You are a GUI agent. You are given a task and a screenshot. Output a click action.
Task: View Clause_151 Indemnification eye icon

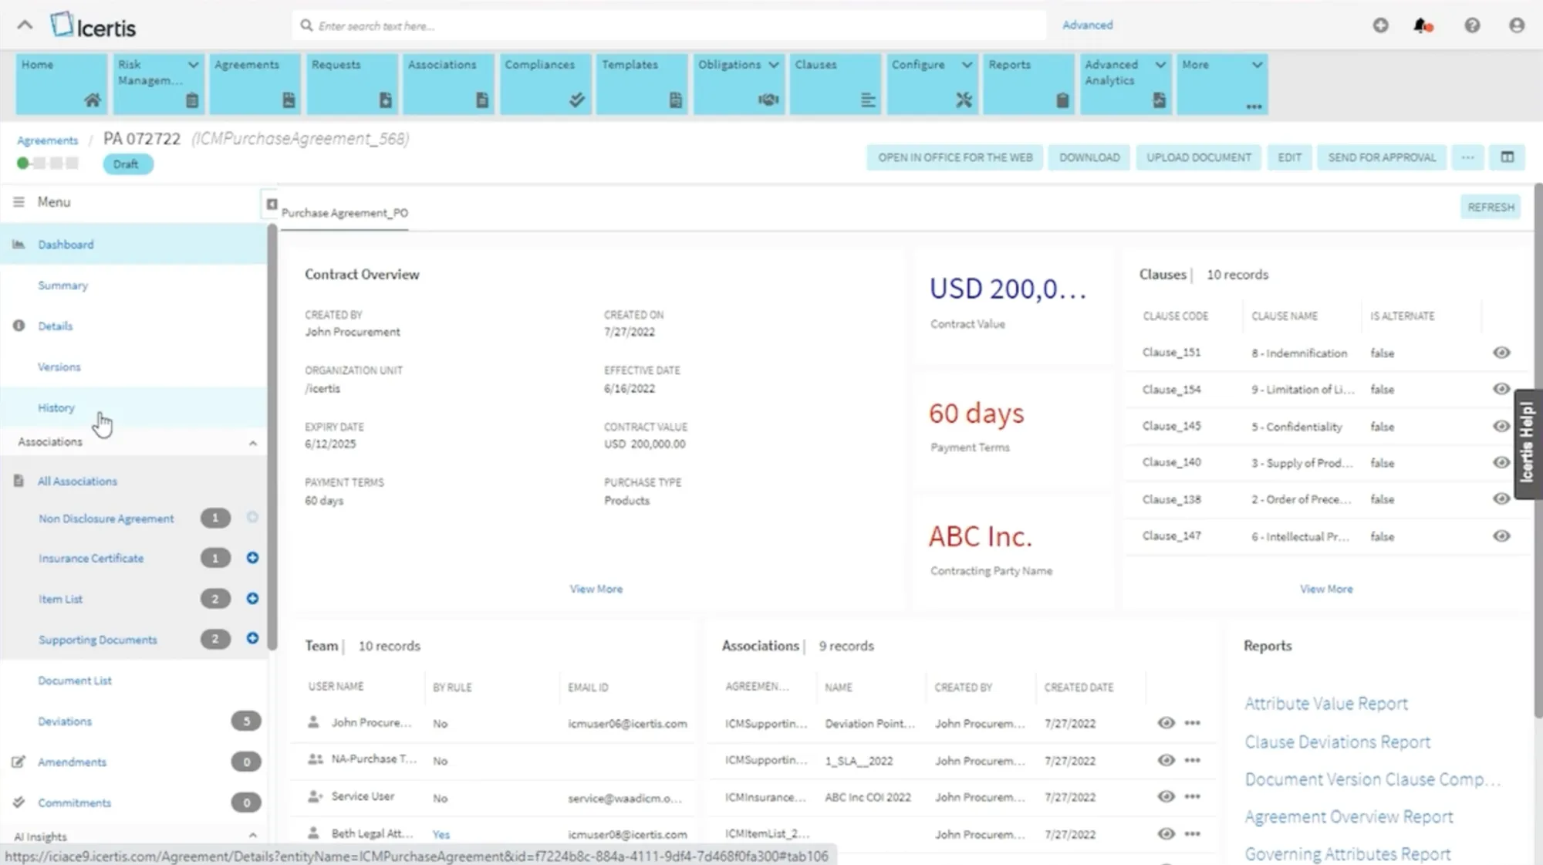1501,353
